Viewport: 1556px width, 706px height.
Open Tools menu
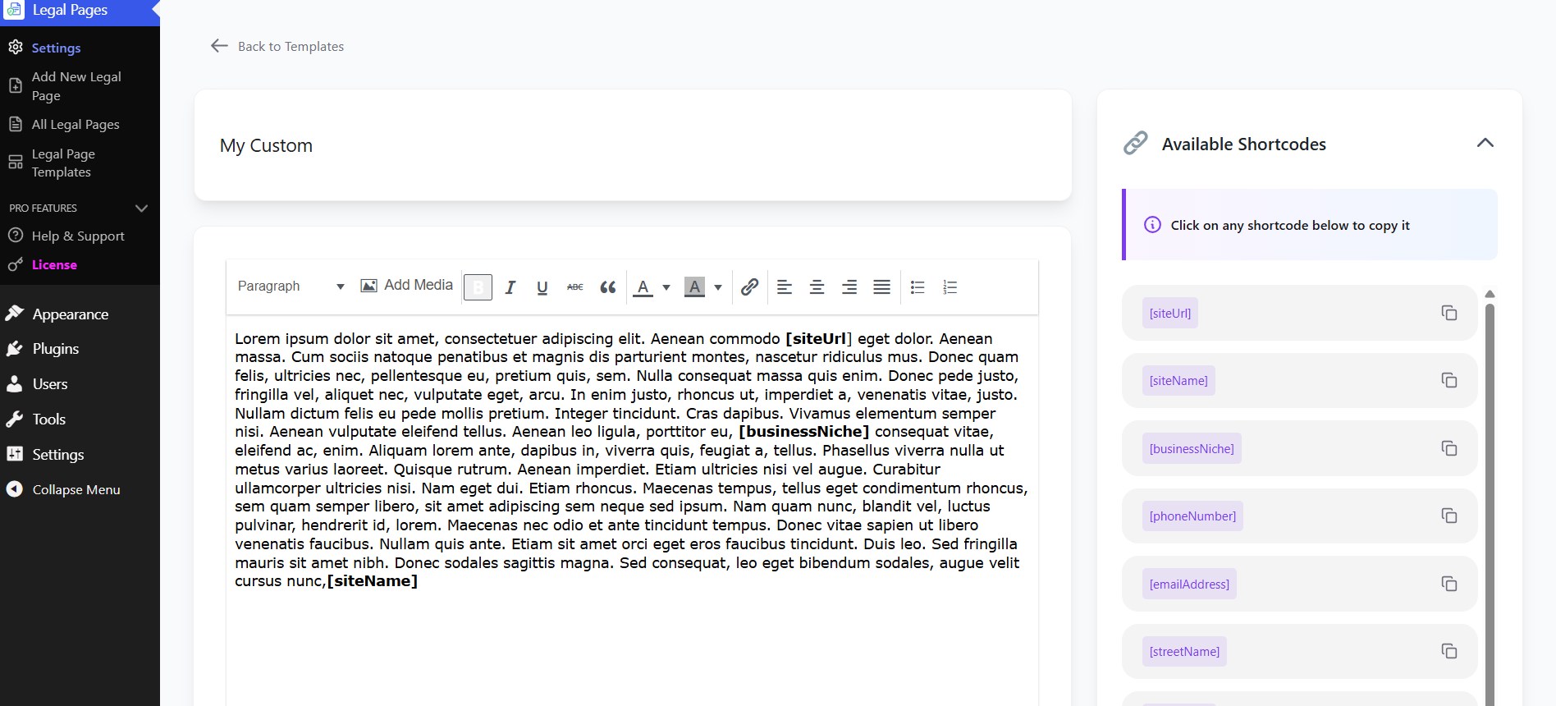[49, 419]
